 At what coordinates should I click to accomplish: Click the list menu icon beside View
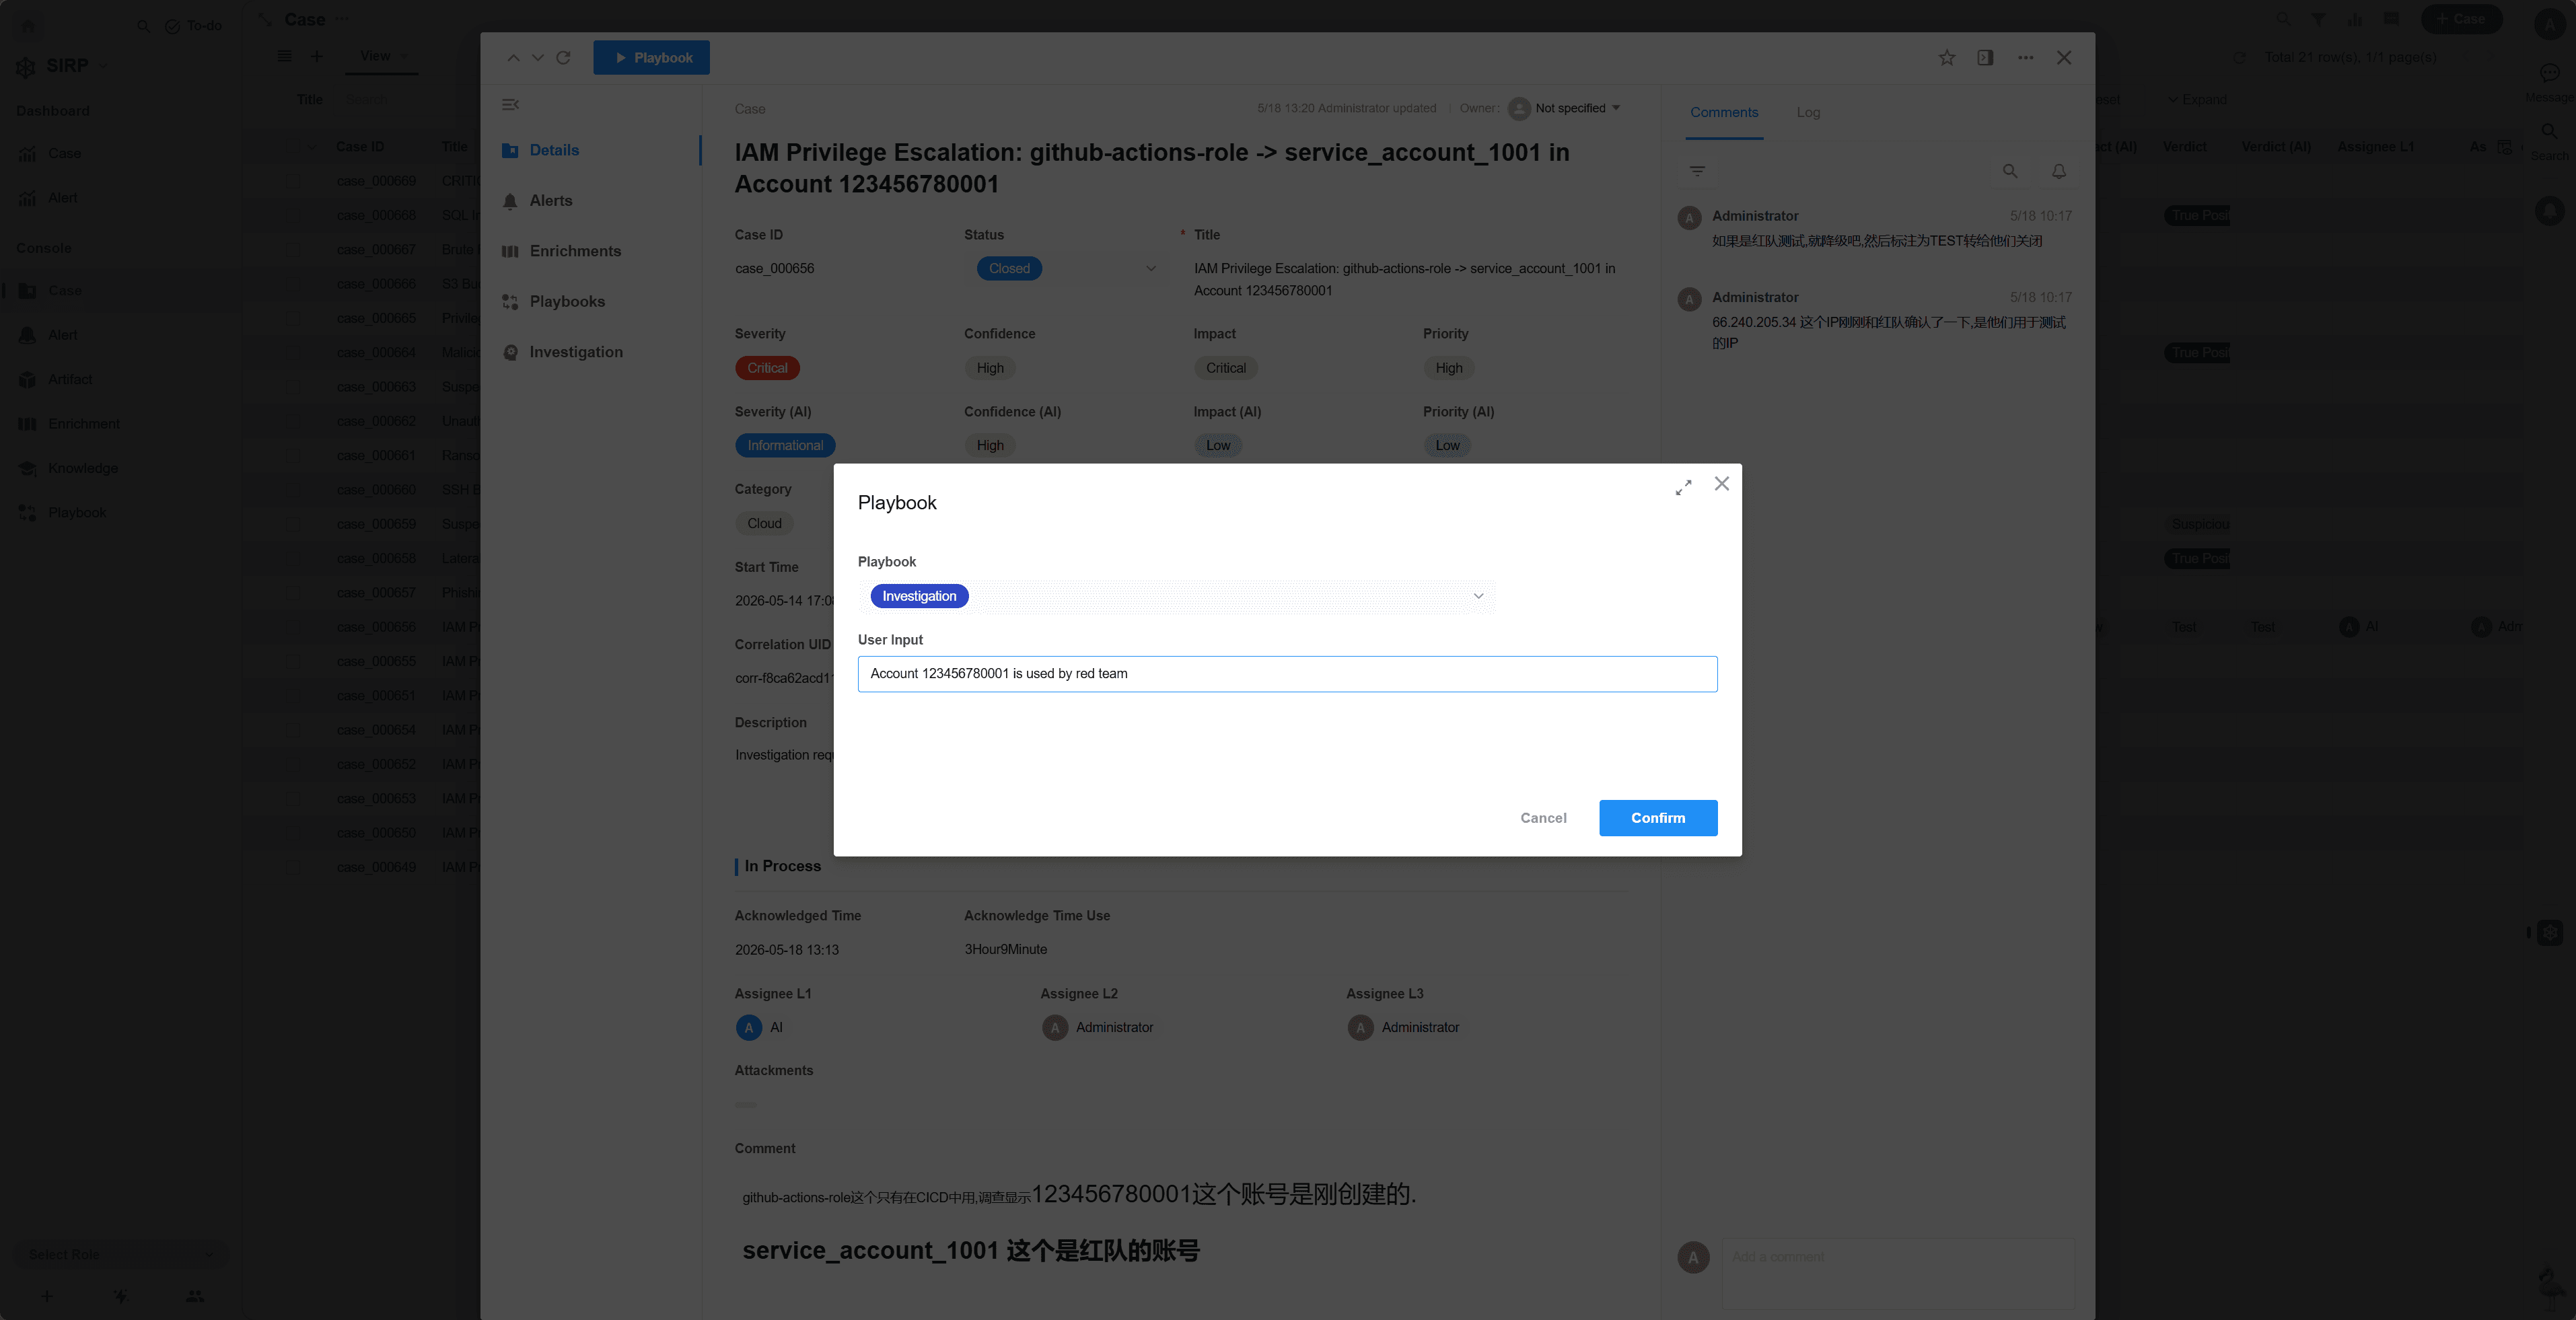284,56
